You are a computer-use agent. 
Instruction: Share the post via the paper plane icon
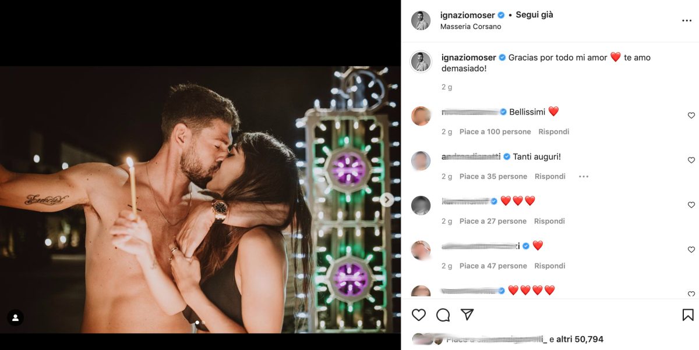point(467,315)
